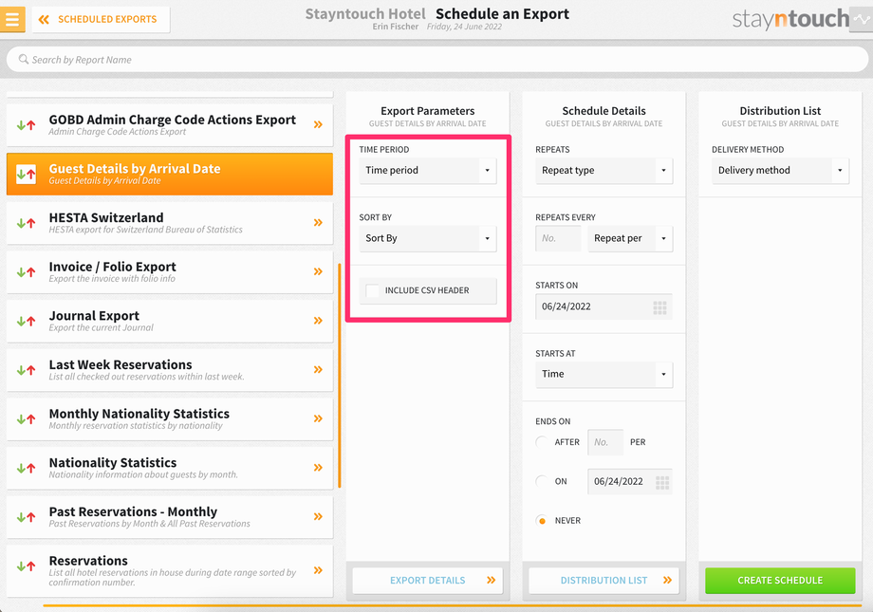This screenshot has width=873, height=612.
Task: Select the HESTA Switzerland report
Action: [170, 223]
